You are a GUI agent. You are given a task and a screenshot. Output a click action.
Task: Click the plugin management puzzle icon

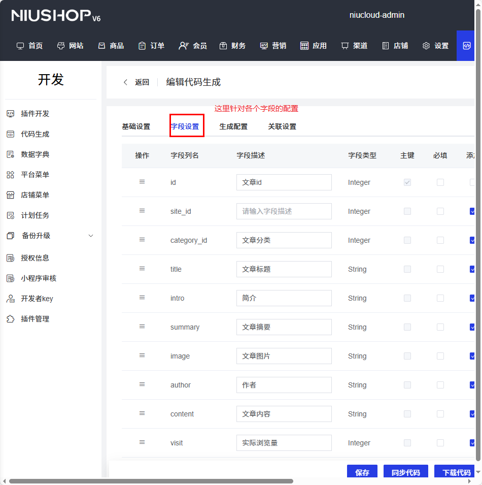(x=10, y=319)
